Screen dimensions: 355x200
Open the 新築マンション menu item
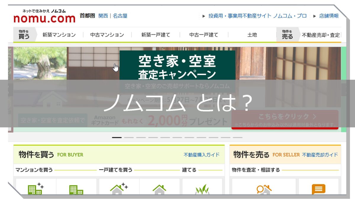coord(59,35)
